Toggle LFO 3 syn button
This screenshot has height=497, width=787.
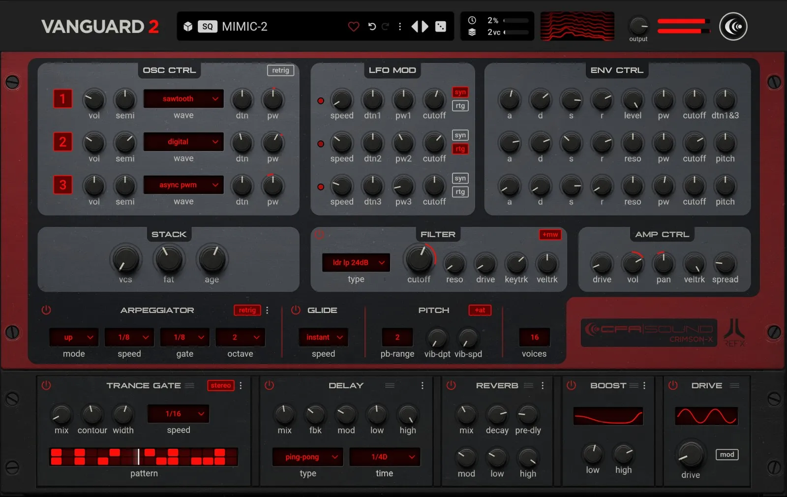(460, 178)
